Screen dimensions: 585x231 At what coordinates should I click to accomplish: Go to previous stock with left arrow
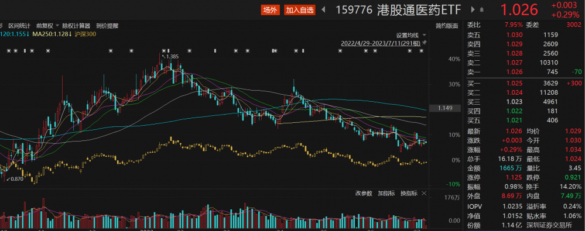[x=323, y=10]
